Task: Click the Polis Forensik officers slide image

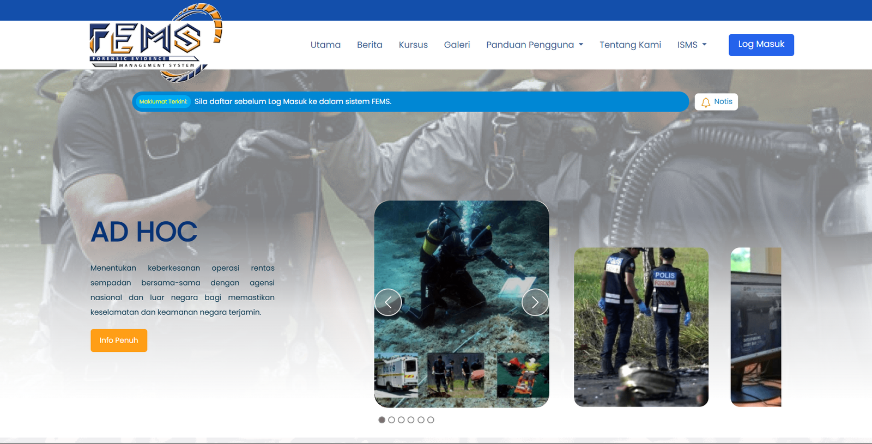Action: [641, 327]
